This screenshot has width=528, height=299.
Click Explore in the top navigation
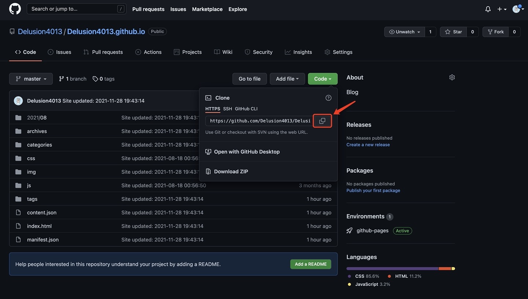click(238, 9)
